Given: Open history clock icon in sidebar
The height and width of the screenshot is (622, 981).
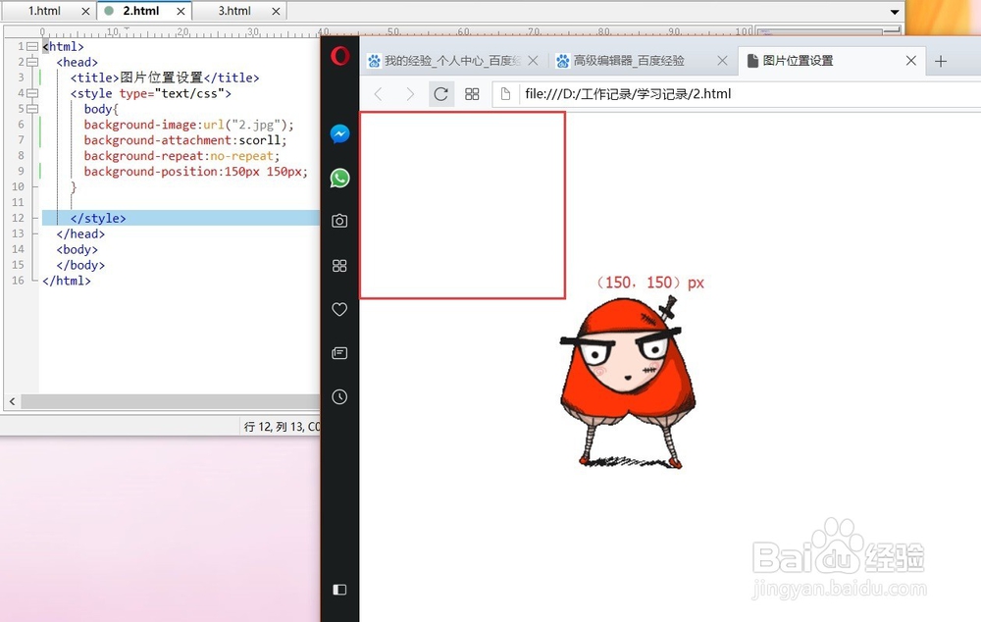Looking at the screenshot, I should pyautogui.click(x=339, y=396).
